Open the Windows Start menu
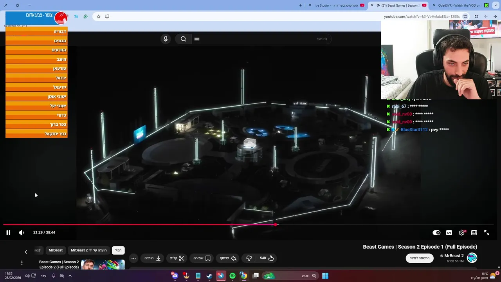This screenshot has height=282, width=501. coord(325,276)
